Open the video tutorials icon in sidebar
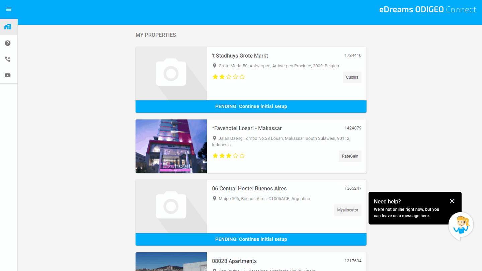The height and width of the screenshot is (271, 482). click(8, 75)
